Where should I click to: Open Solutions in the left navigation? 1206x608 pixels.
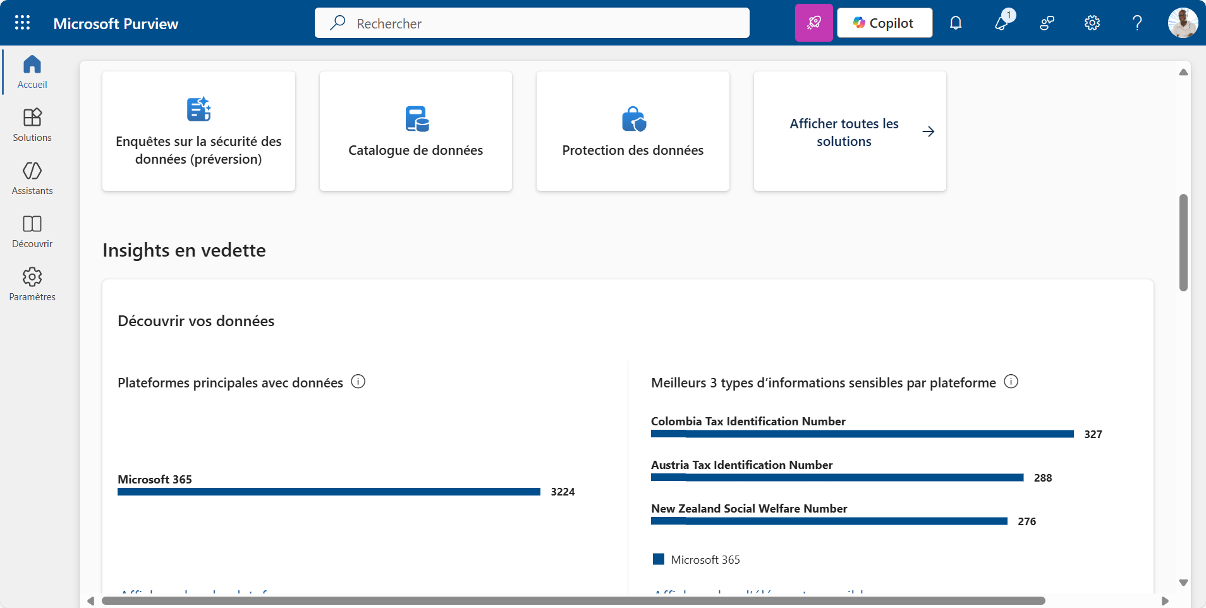tap(32, 125)
